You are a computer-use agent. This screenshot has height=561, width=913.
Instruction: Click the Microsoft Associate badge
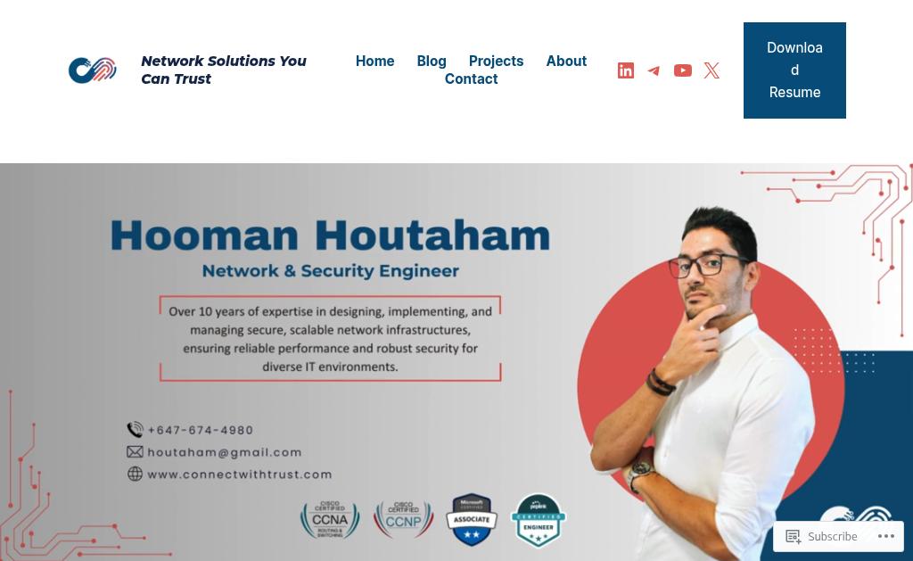(x=472, y=520)
